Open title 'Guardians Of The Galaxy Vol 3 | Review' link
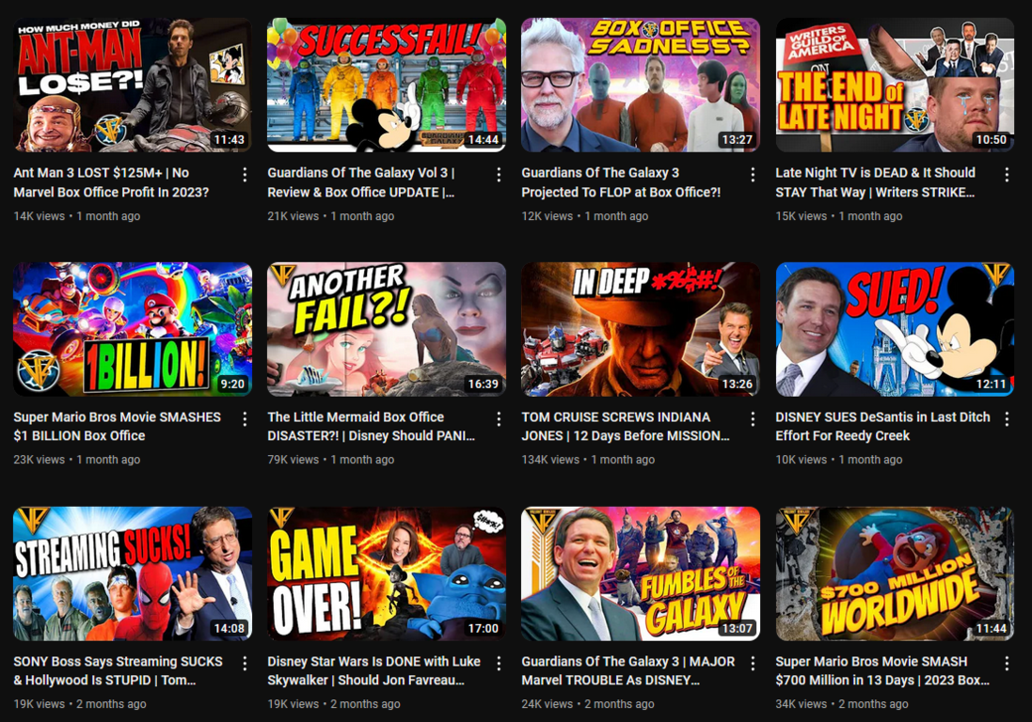The width and height of the screenshot is (1032, 722). tap(360, 182)
